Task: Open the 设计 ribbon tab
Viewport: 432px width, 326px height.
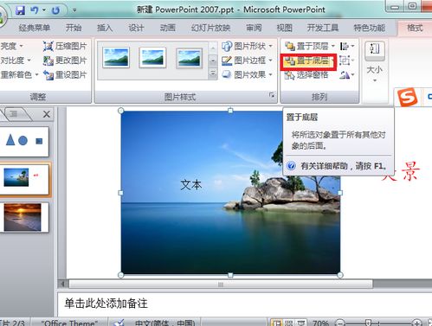Action: [136, 28]
